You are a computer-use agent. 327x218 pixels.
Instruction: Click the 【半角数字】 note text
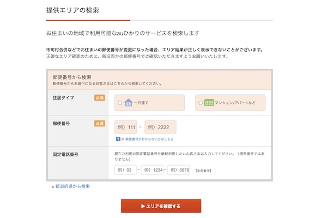click(x=203, y=171)
